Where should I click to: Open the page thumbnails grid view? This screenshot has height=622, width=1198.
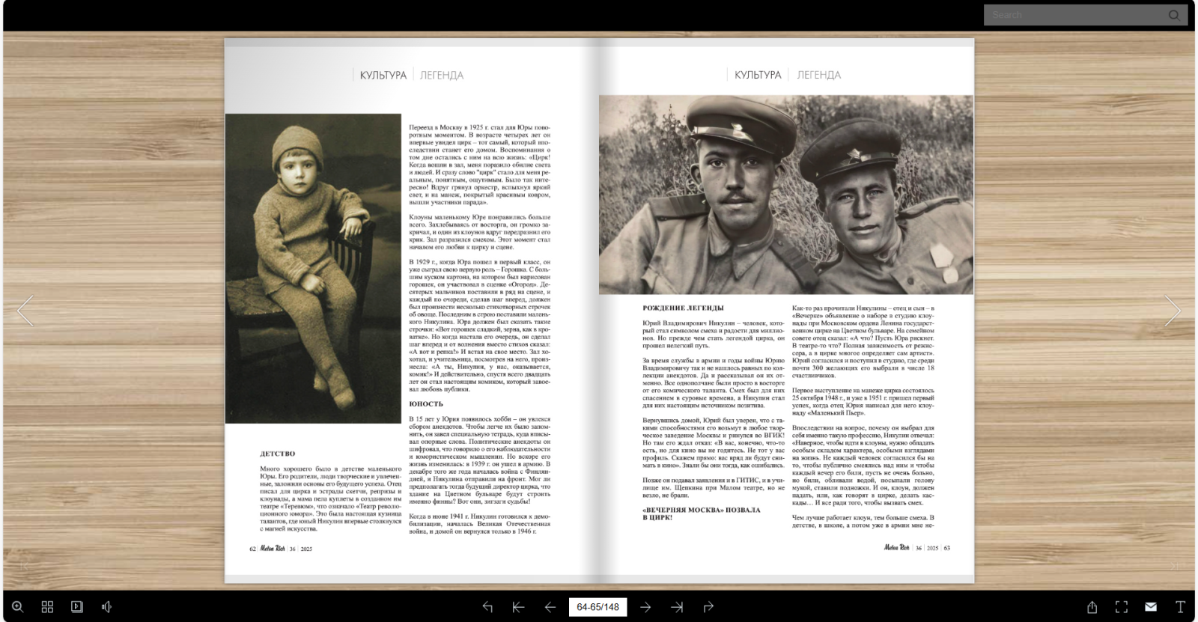[47, 606]
